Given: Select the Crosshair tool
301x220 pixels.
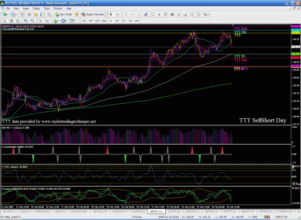Looking at the screenshot, I should tap(118, 14).
